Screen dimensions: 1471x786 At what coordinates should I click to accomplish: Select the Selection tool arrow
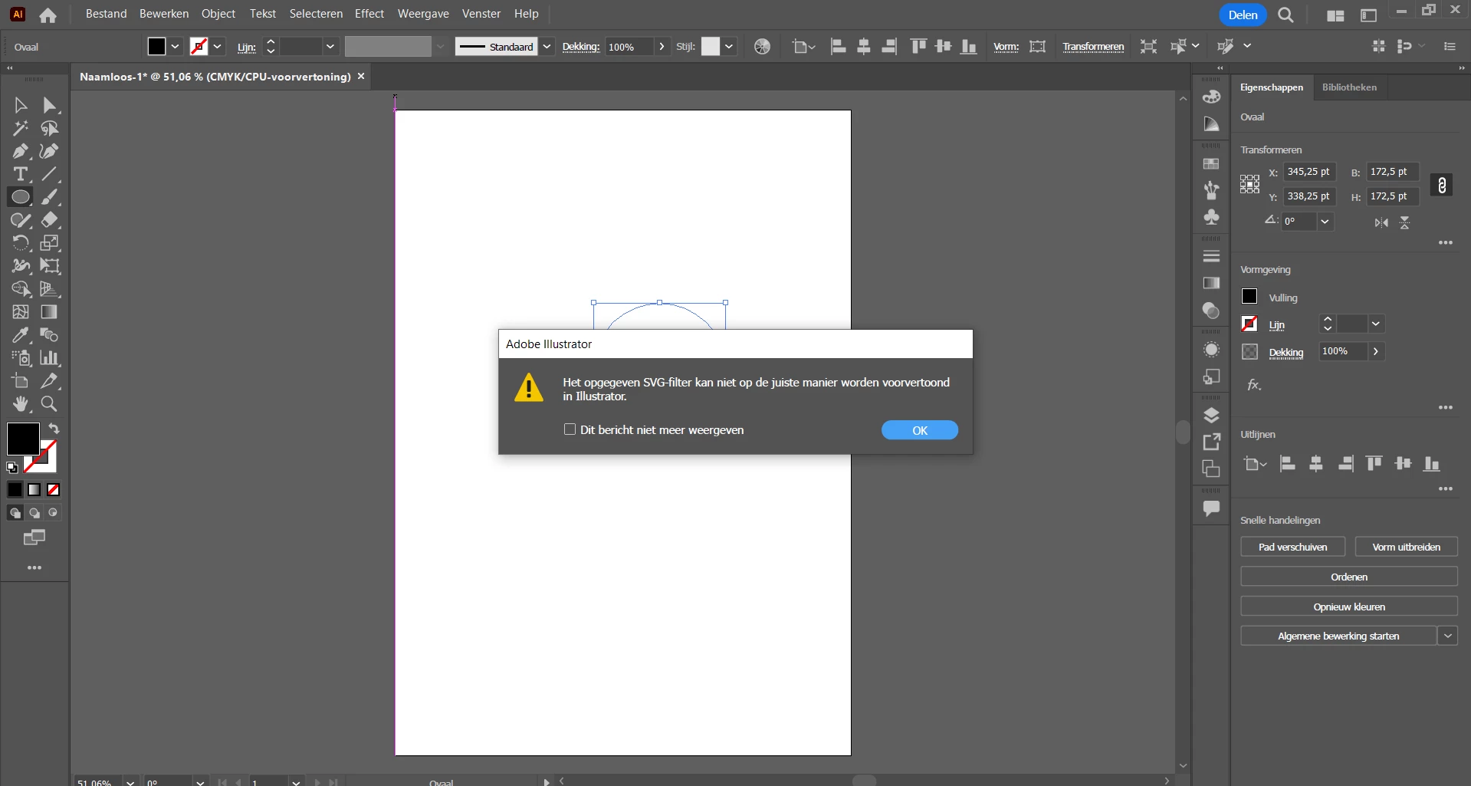pyautogui.click(x=21, y=105)
